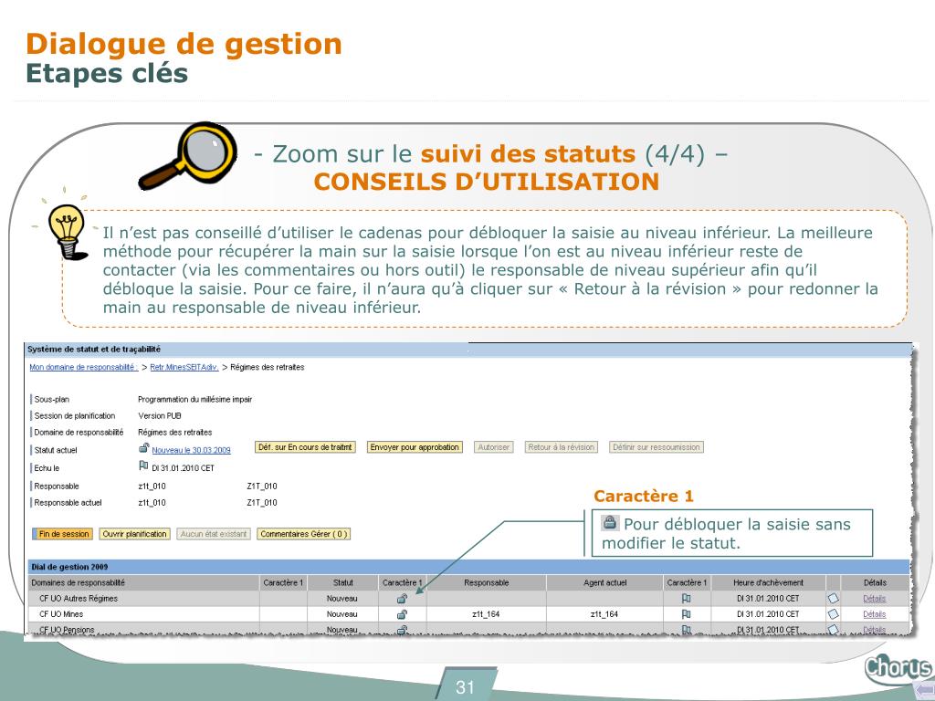Click the magnifying glass illustration

[x=189, y=155]
